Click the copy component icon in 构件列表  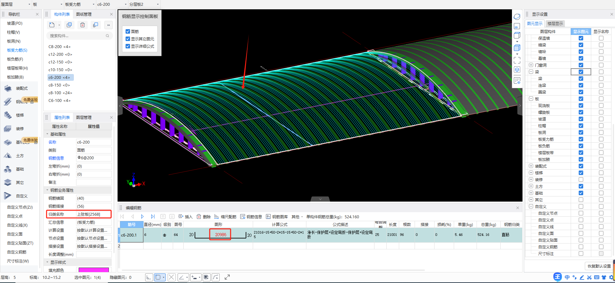[x=69, y=25]
